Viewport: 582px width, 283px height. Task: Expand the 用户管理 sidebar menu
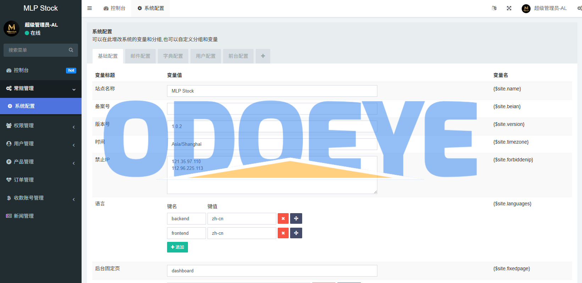(41, 144)
